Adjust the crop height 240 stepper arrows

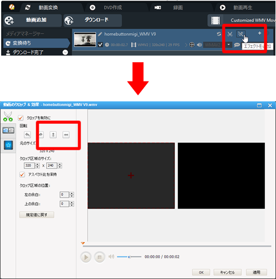(x=59, y=166)
